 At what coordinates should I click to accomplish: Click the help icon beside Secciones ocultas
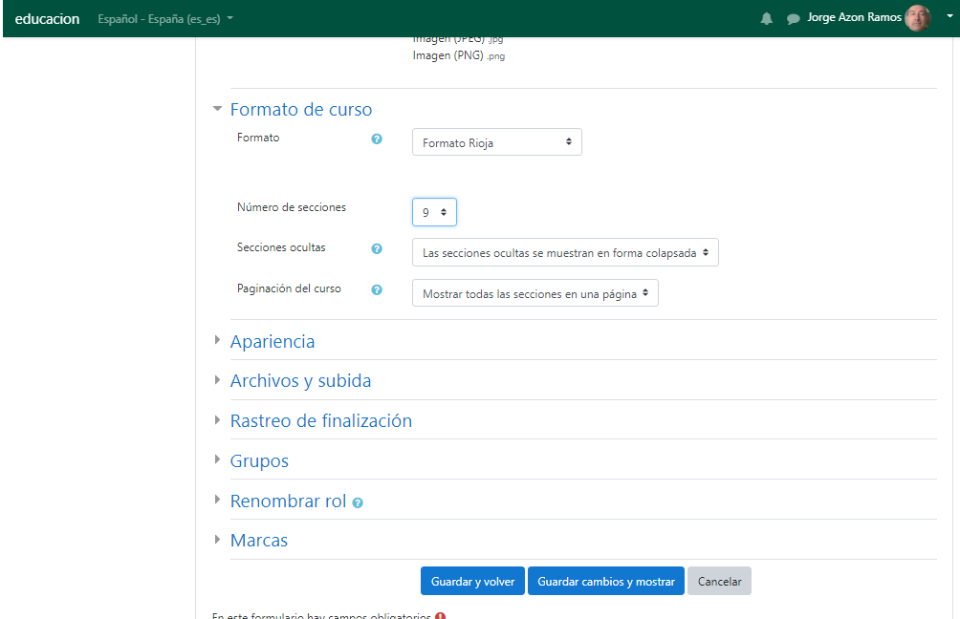[x=377, y=249]
